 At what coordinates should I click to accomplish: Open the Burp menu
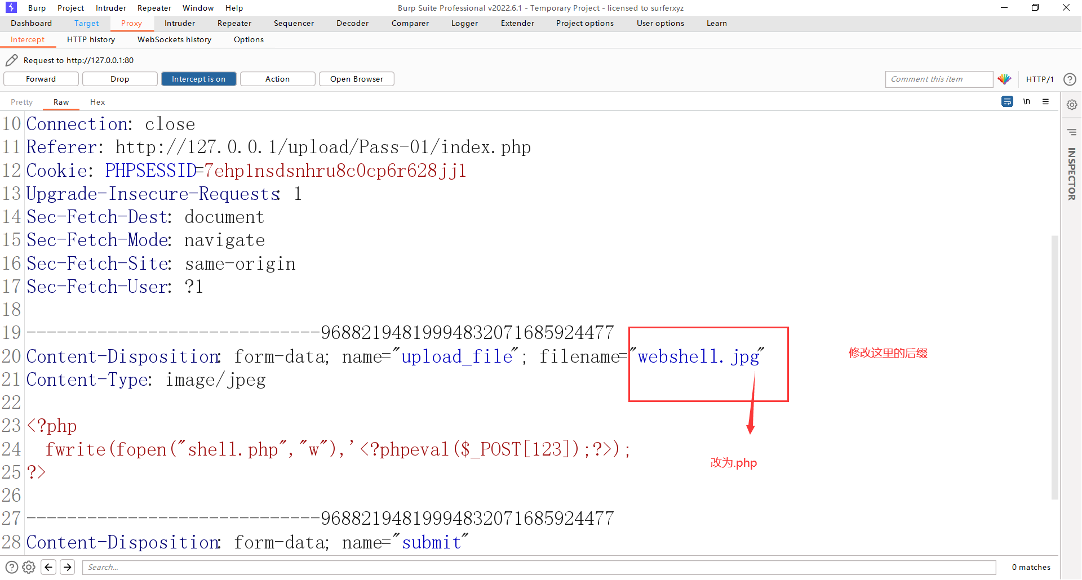pyautogui.click(x=37, y=8)
